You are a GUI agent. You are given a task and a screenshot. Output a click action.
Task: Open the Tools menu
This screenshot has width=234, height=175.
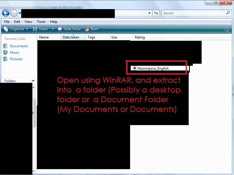click(41, 22)
